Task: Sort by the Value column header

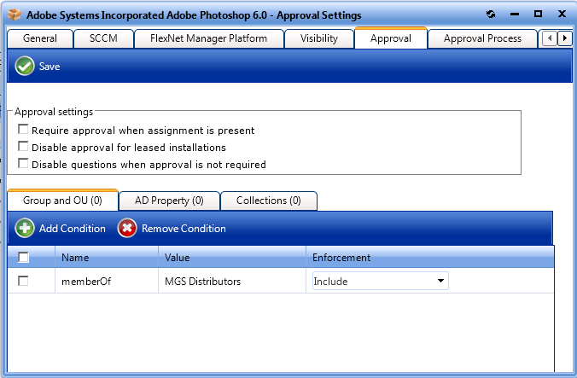Action: (230, 257)
